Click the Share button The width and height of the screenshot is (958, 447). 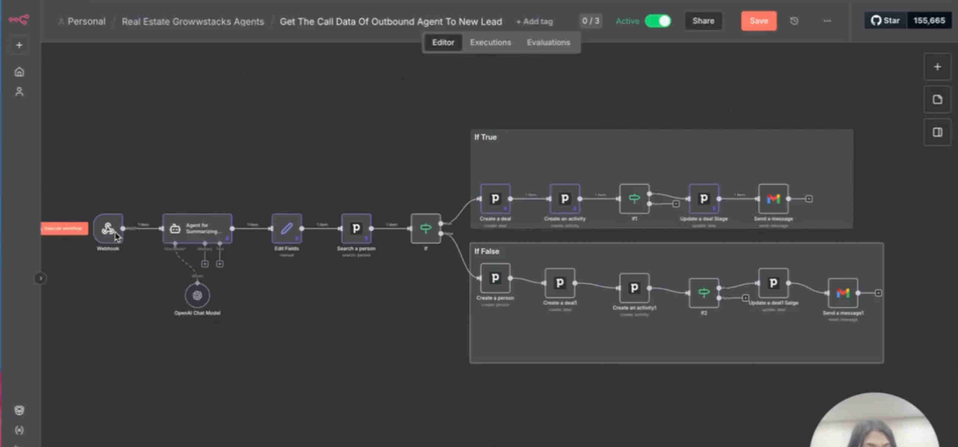703,21
